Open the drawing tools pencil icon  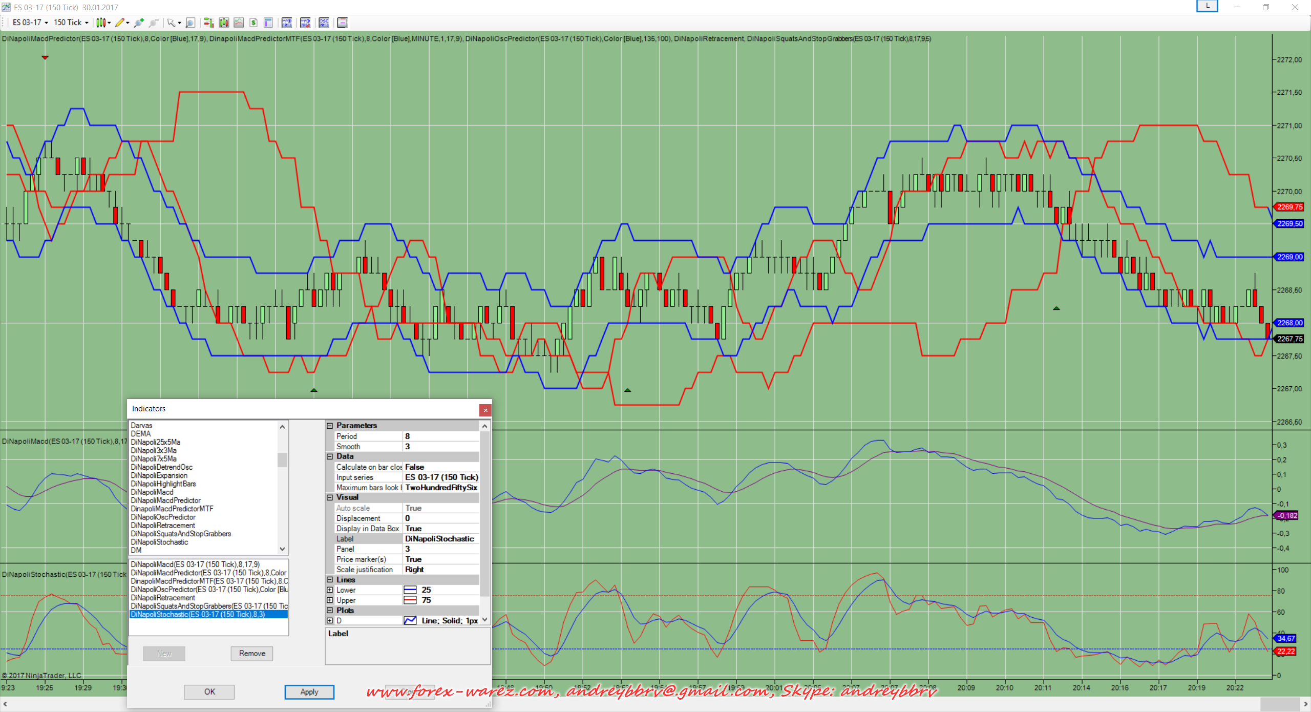[x=120, y=23]
